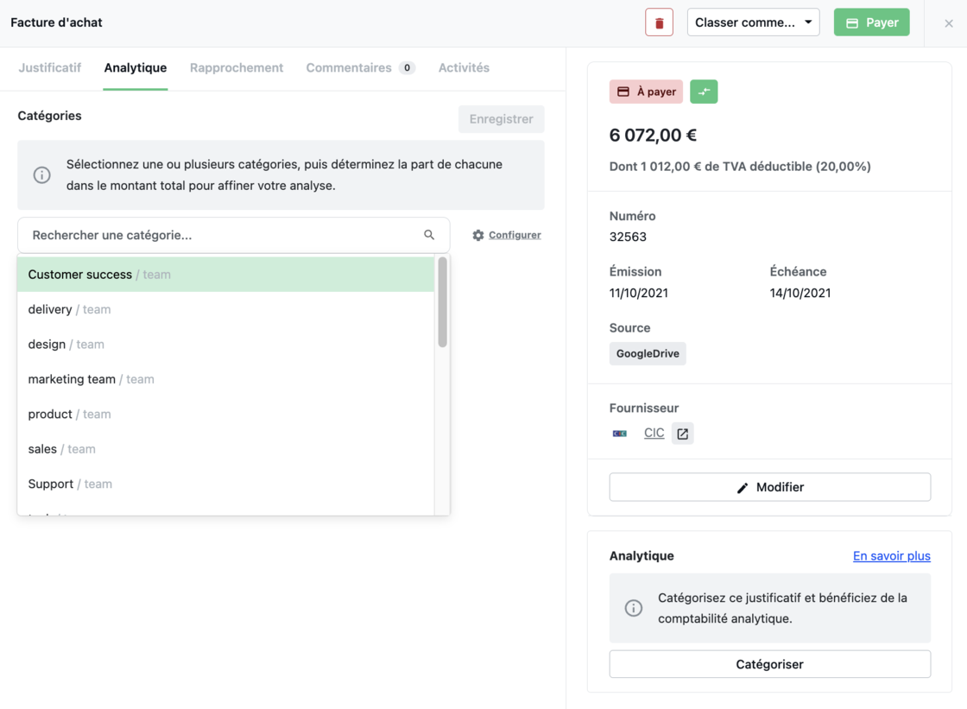
Task: Click the red trash delete icon
Action: point(659,22)
